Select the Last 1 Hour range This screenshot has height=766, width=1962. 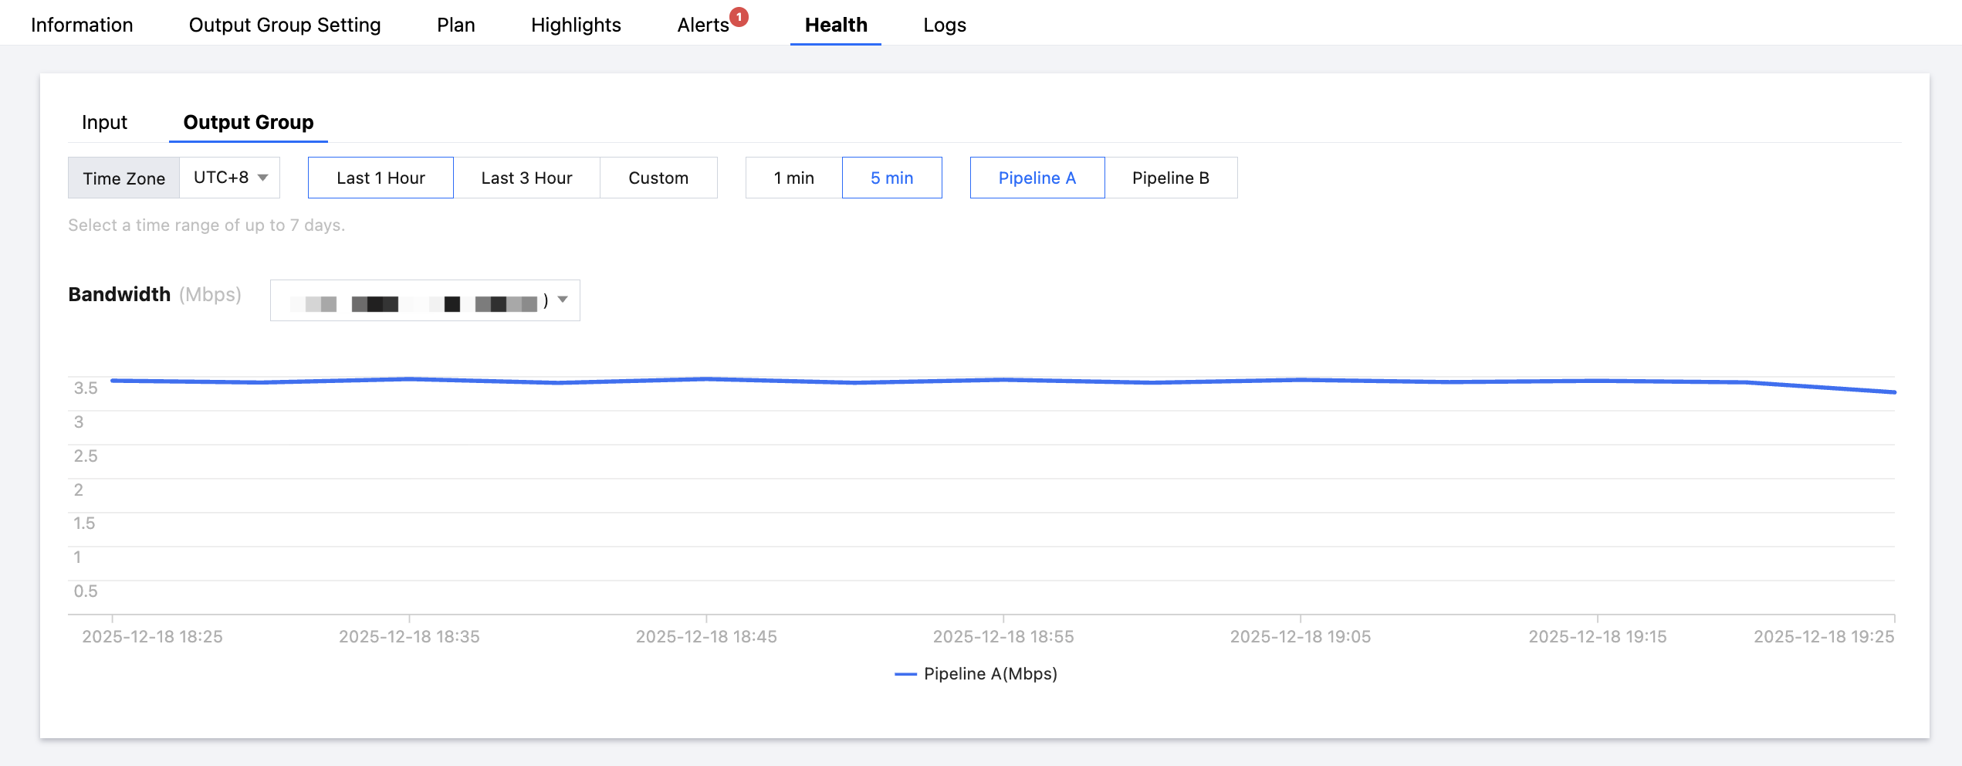[381, 178]
